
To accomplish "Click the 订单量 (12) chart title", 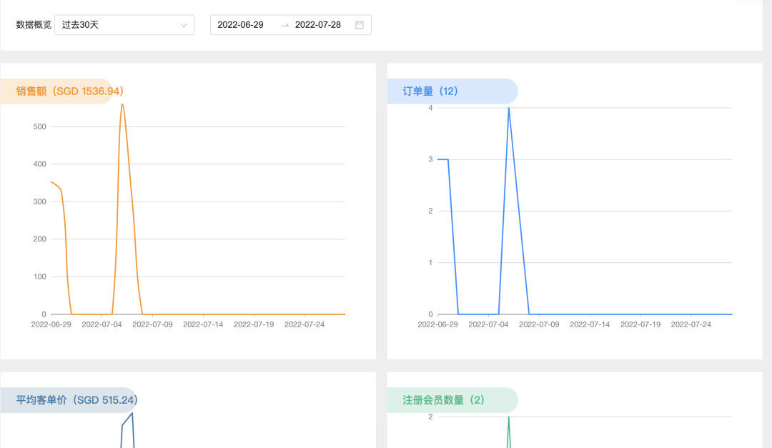I will 430,91.
